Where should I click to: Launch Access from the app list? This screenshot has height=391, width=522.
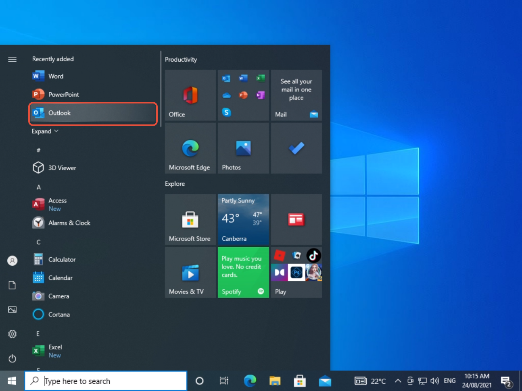[x=93, y=204]
